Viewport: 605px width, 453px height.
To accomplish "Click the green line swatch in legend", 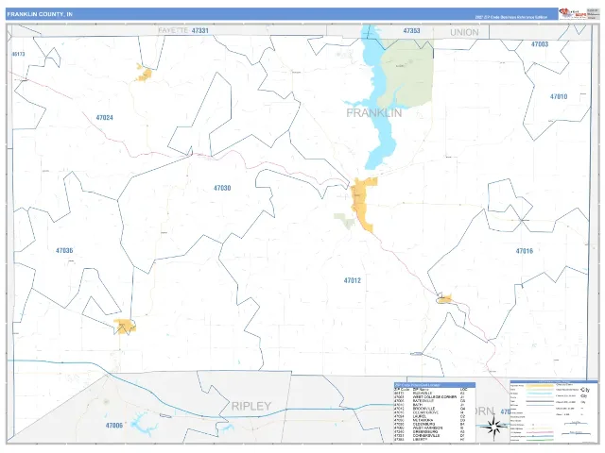I will pos(538,440).
